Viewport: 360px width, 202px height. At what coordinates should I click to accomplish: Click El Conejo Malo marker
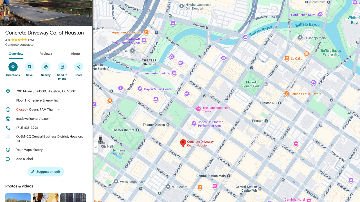click(300, 38)
